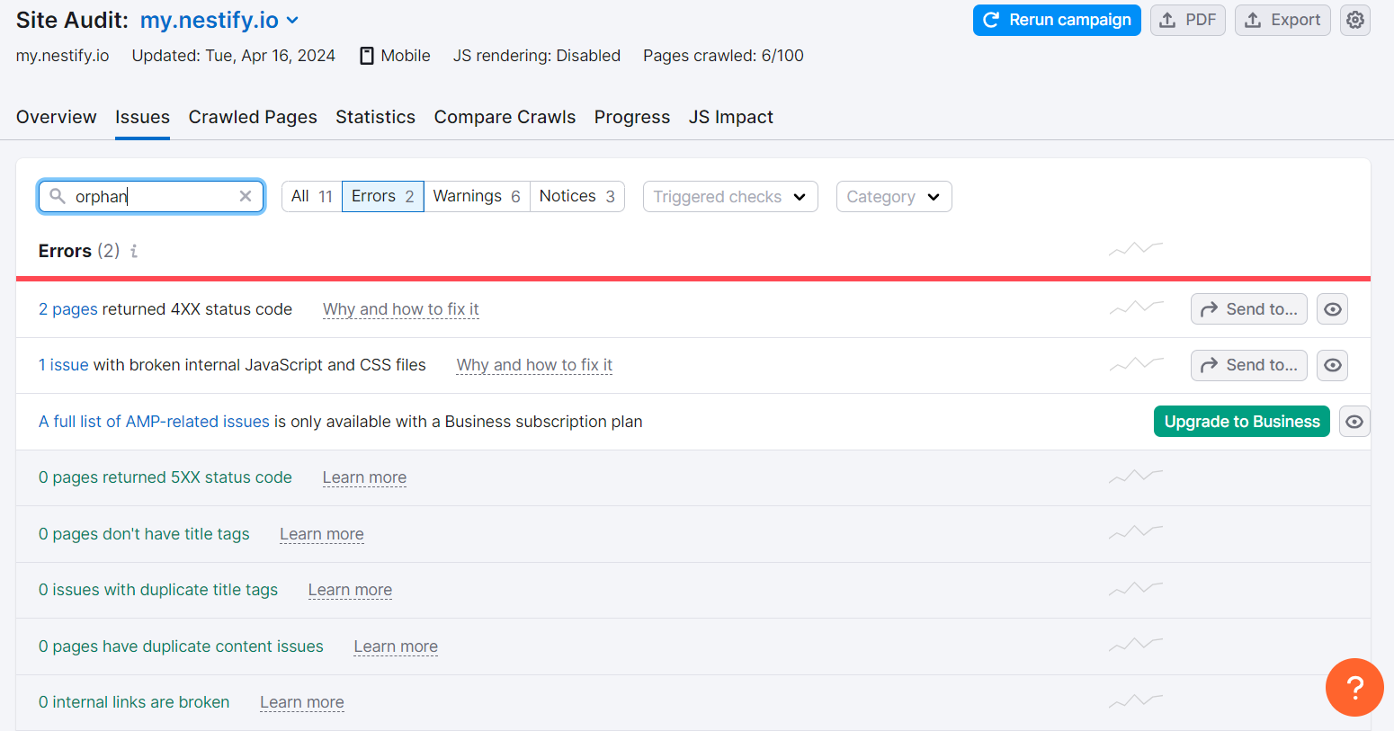Viewport: 1394px width, 731px height.
Task: Filter by All 11 issues
Action: (312, 196)
